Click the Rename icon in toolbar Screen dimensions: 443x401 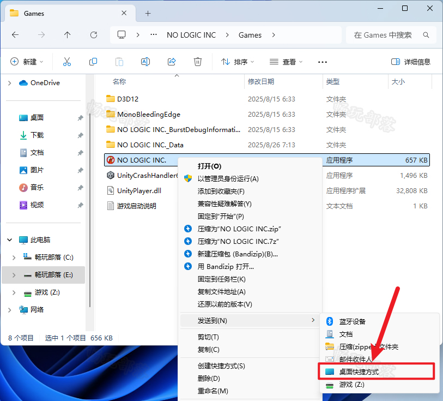point(145,62)
